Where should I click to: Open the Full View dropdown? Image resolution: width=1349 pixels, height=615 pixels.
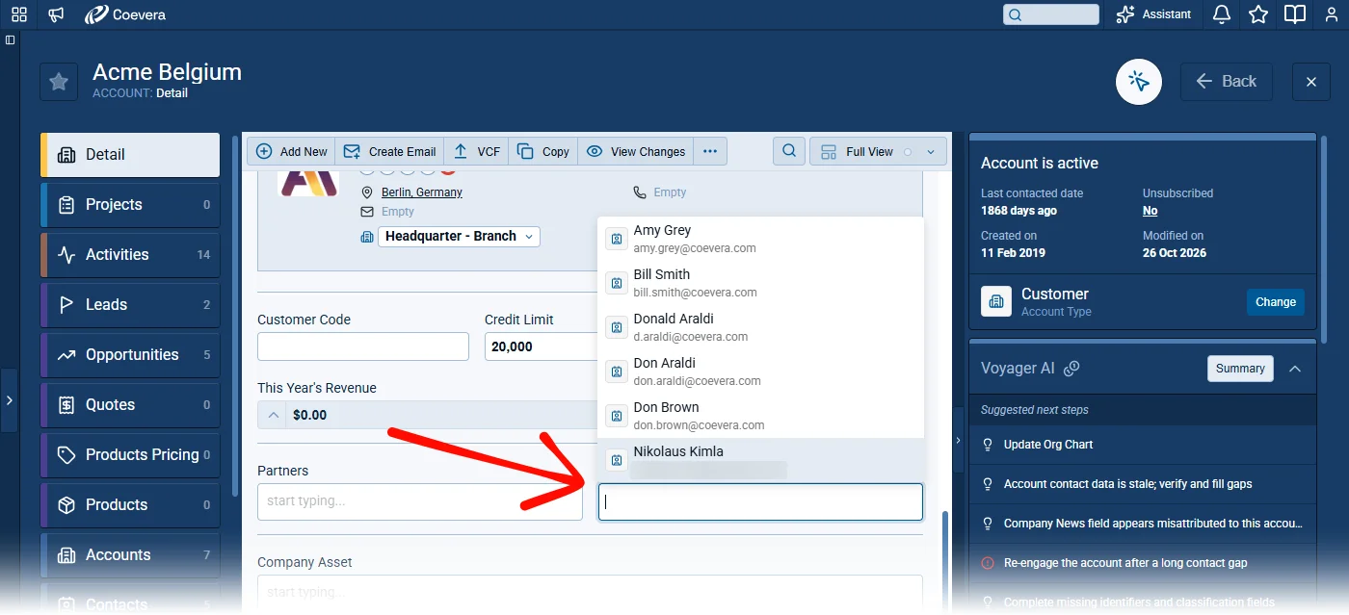pyautogui.click(x=879, y=151)
